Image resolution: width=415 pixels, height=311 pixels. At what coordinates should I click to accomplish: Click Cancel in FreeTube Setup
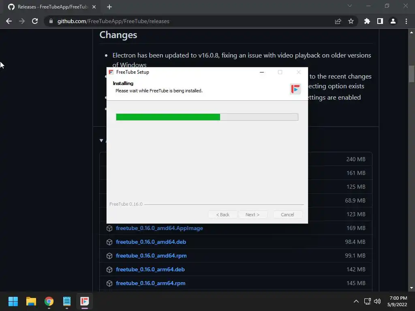click(287, 215)
